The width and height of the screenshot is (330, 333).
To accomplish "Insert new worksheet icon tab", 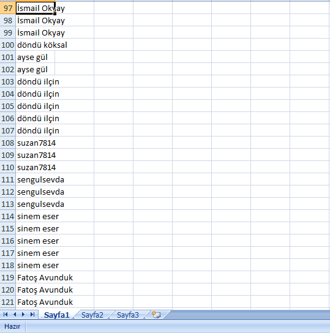I will pos(156,315).
